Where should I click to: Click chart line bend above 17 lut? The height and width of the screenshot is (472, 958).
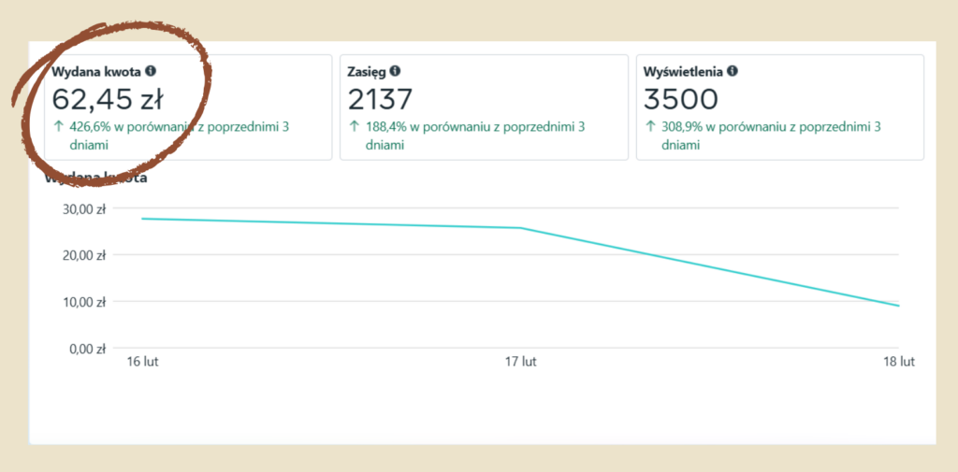click(x=520, y=227)
